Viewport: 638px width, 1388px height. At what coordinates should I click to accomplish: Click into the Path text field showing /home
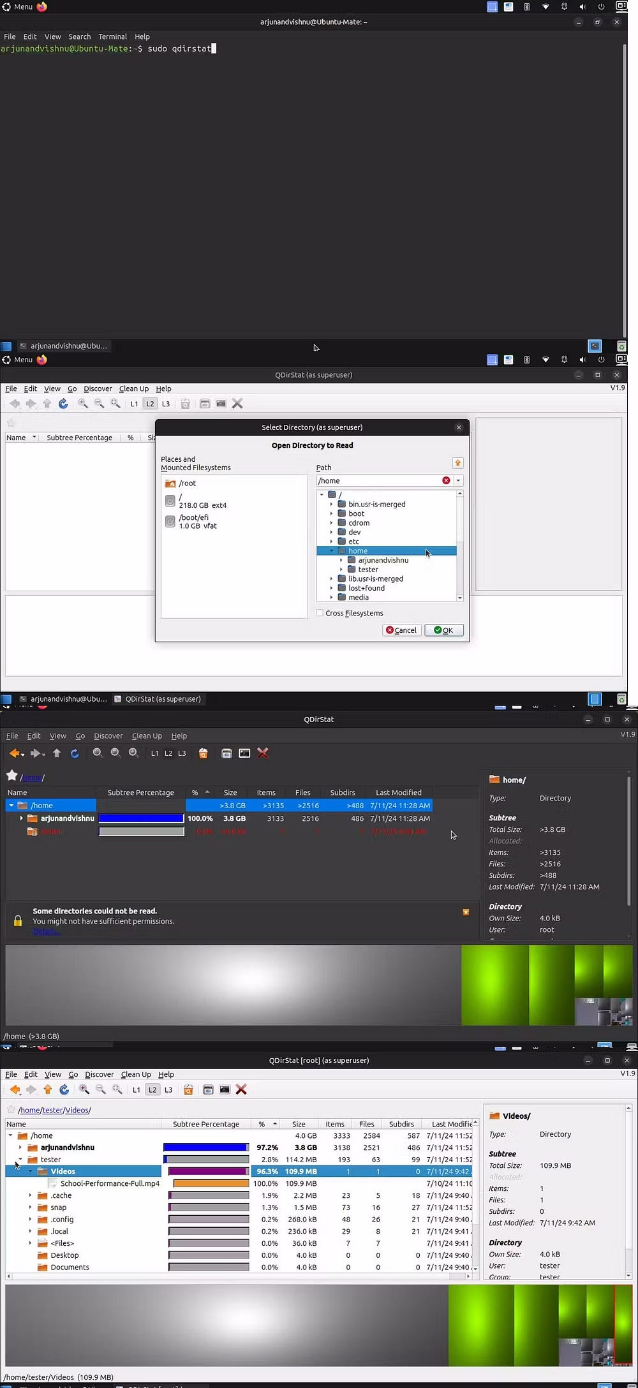pos(379,480)
